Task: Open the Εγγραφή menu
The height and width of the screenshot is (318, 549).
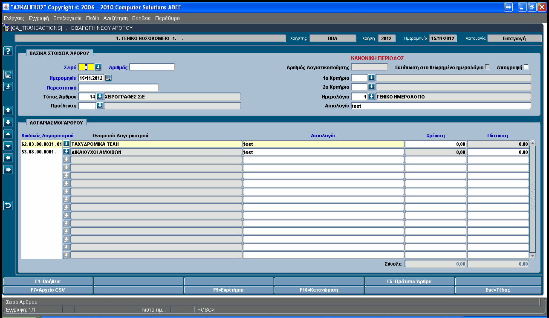Action: point(39,18)
